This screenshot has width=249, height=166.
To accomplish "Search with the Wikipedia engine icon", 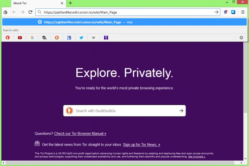I will coord(94,38).
